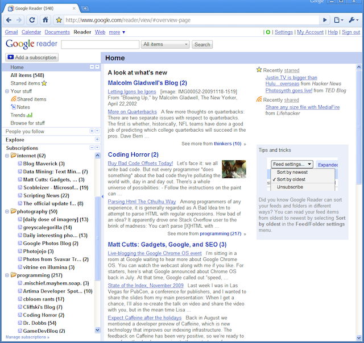Open Documents from the top bar
The image size is (364, 343).
coord(57,32)
